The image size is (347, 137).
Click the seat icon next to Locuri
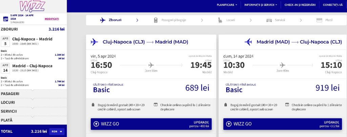coord(220,20)
